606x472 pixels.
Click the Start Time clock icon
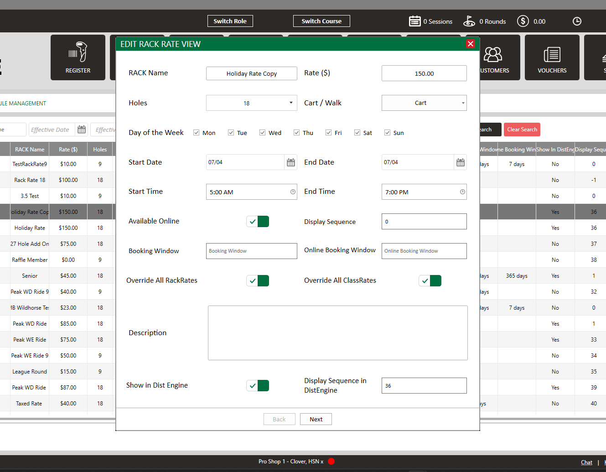point(293,192)
